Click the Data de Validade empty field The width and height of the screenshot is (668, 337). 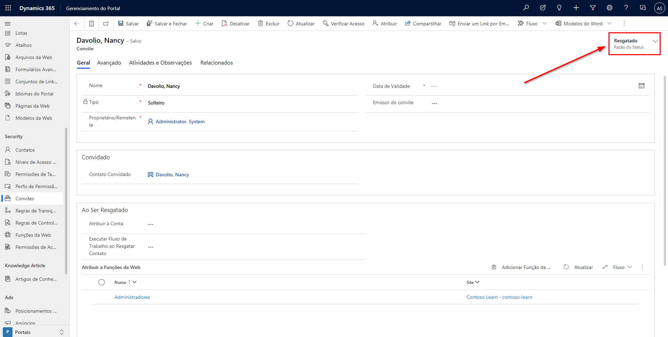[532, 86]
